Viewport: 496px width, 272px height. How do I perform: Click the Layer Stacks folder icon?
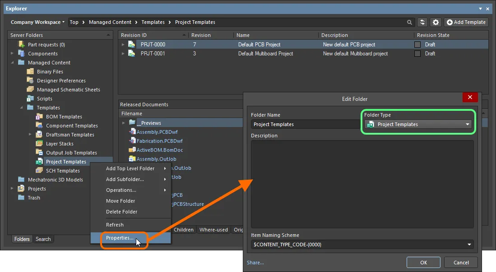pyautogui.click(x=39, y=144)
